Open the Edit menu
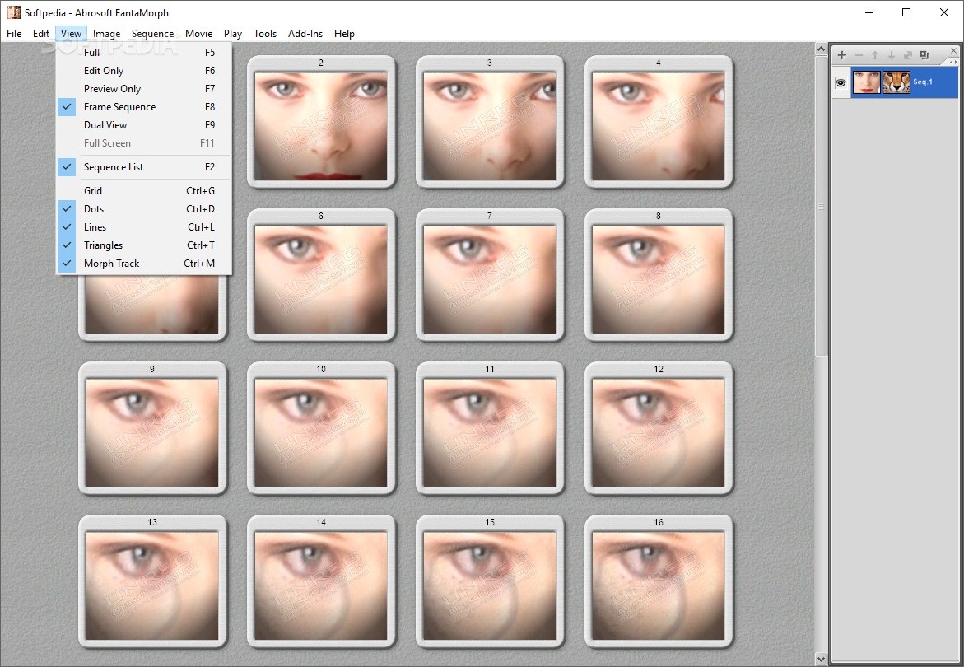Screen dimensions: 964x667 (x=41, y=33)
